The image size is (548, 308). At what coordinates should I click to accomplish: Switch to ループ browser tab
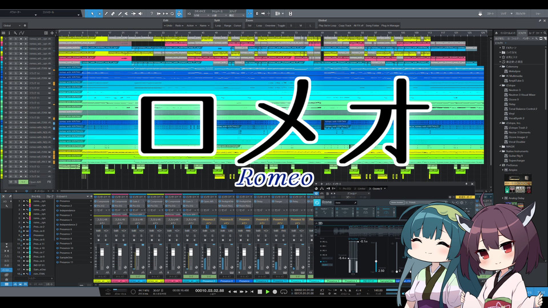pyautogui.click(x=531, y=33)
